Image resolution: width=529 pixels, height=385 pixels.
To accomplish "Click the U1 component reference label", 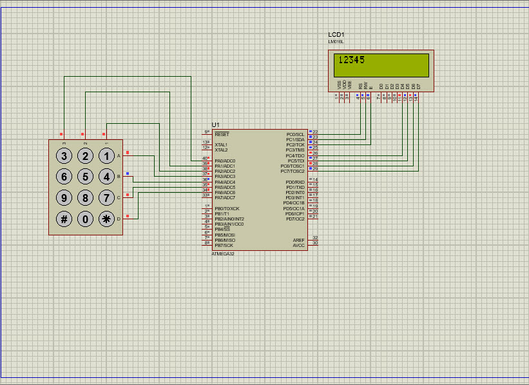I will tap(215, 124).
